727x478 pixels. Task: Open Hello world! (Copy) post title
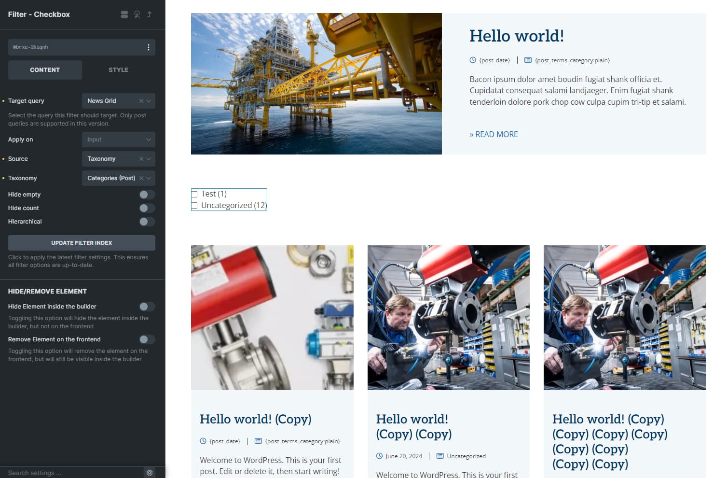[x=256, y=419]
